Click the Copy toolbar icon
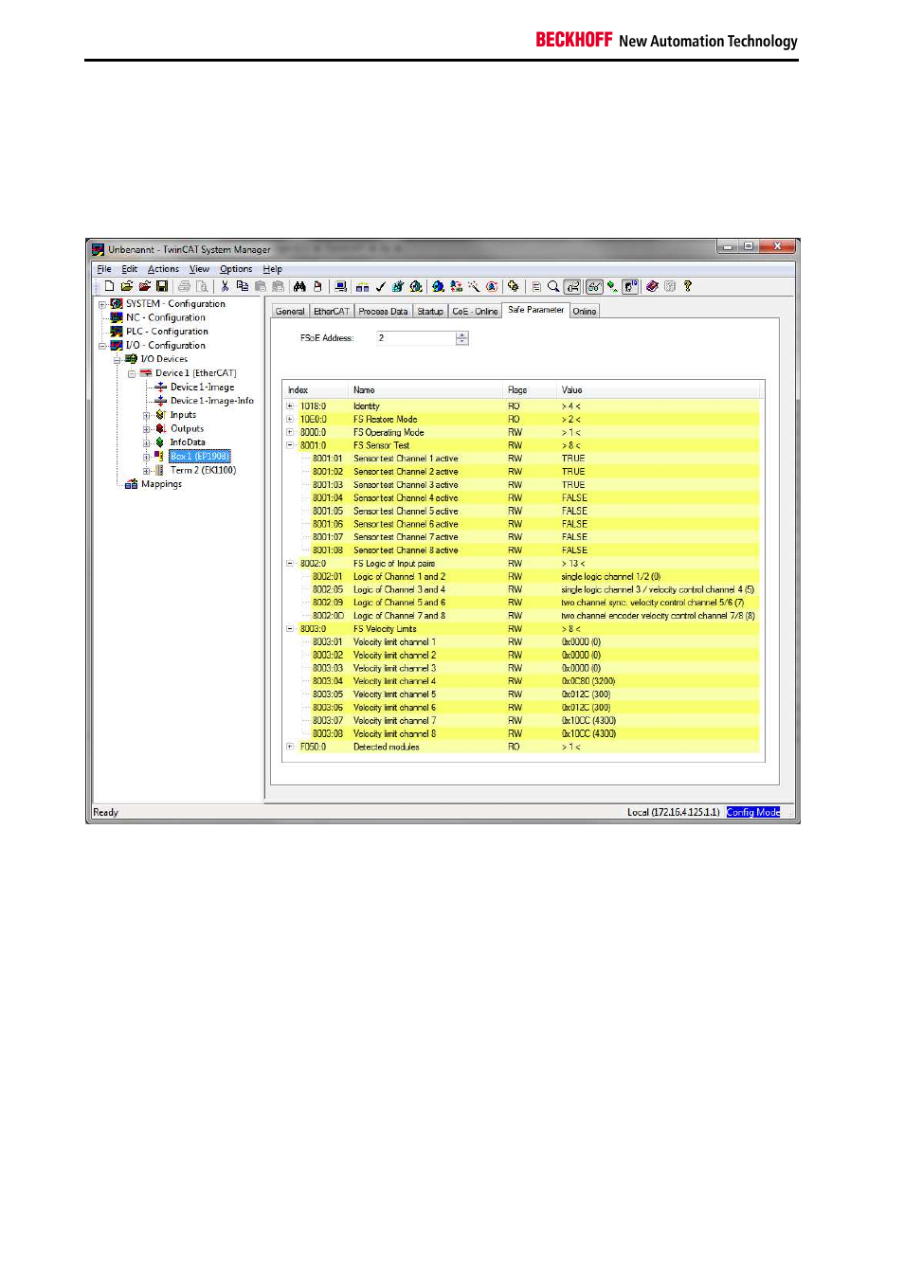Viewport: 904px width, 1280px height. click(x=243, y=286)
